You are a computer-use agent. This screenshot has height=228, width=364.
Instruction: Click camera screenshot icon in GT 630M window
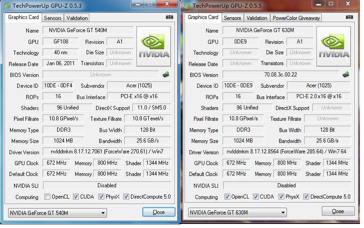349,17
